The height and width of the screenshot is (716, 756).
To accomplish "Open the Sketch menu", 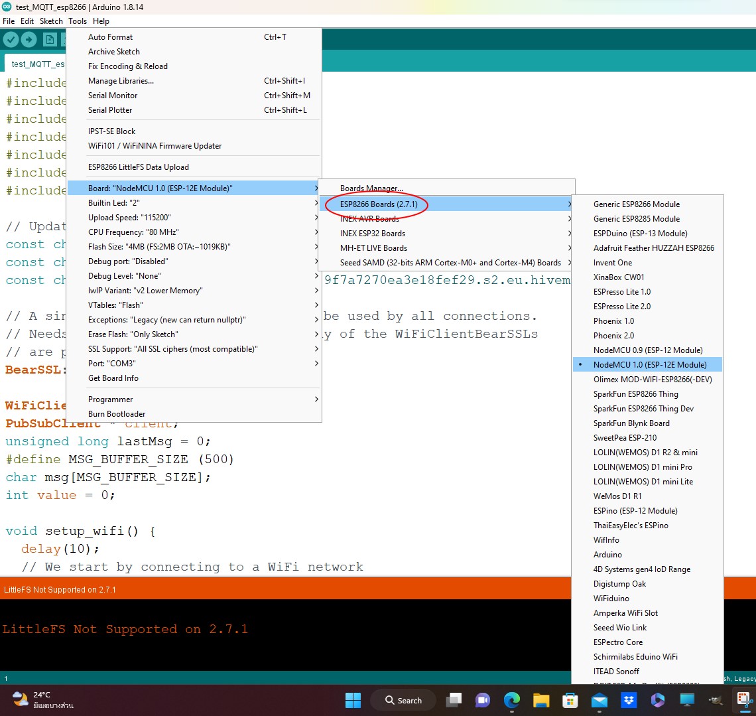I will tap(51, 21).
